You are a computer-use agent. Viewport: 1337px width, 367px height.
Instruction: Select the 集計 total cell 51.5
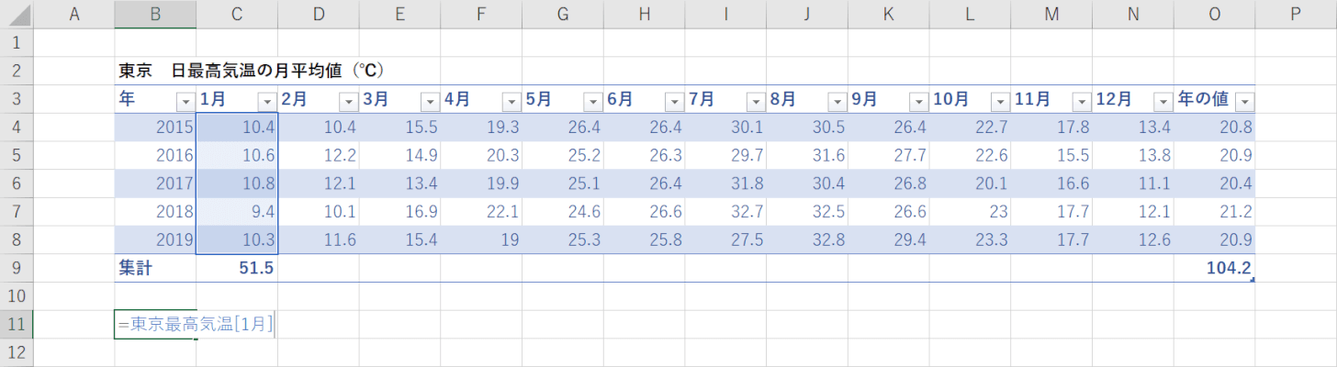click(x=237, y=268)
